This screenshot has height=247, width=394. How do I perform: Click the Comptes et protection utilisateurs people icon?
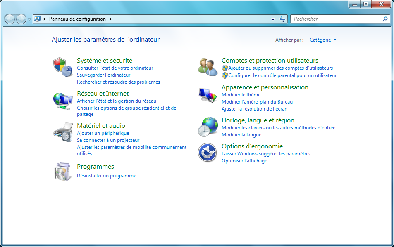tap(208, 67)
